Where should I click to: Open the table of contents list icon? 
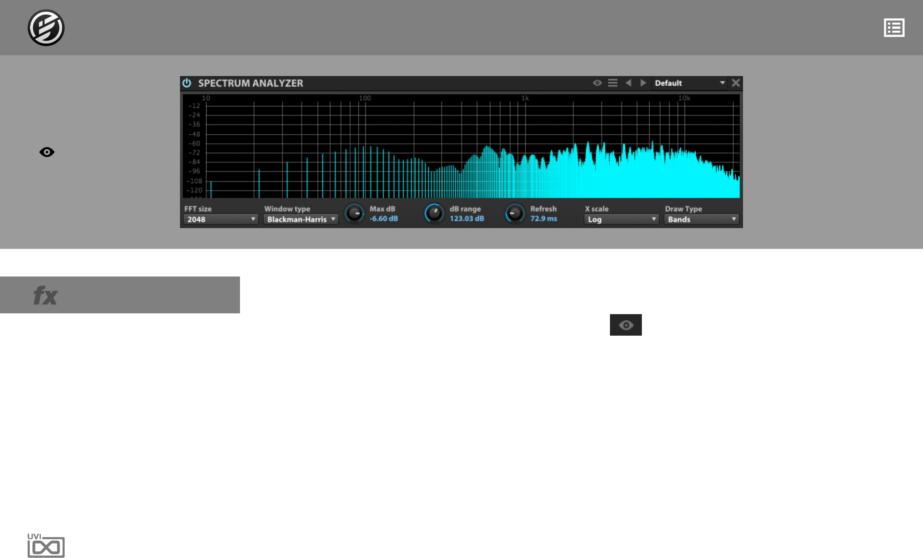894,28
